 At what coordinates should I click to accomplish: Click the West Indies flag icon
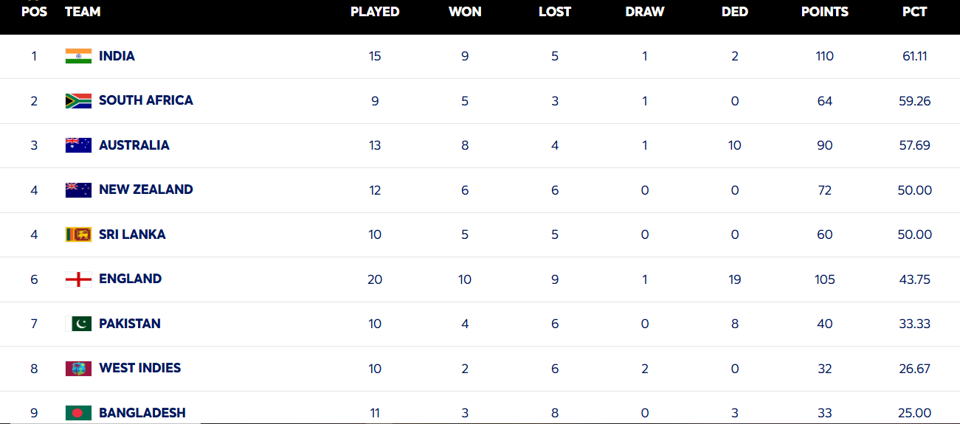pos(78,369)
